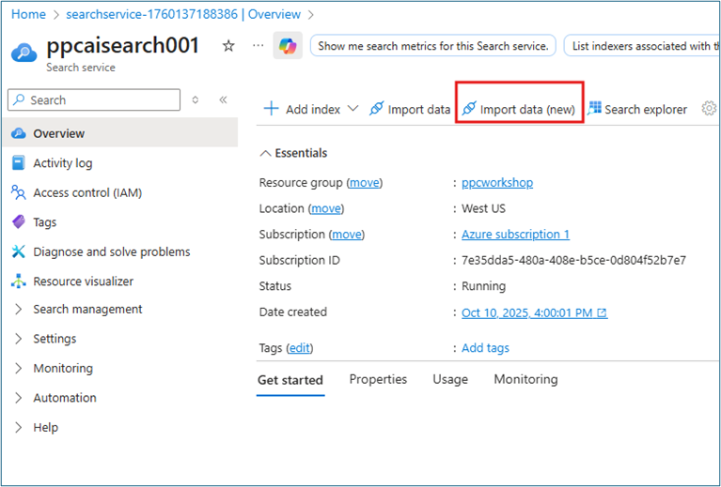Click move link next to Resource group
721x487 pixels.
364,183
